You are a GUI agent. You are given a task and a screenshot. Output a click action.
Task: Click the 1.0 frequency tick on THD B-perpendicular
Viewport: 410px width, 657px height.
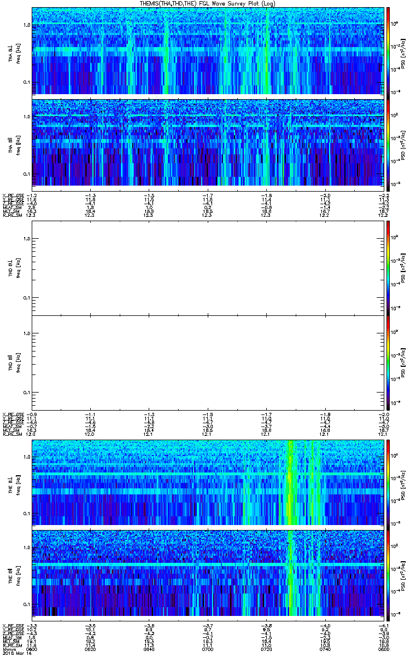coord(27,238)
